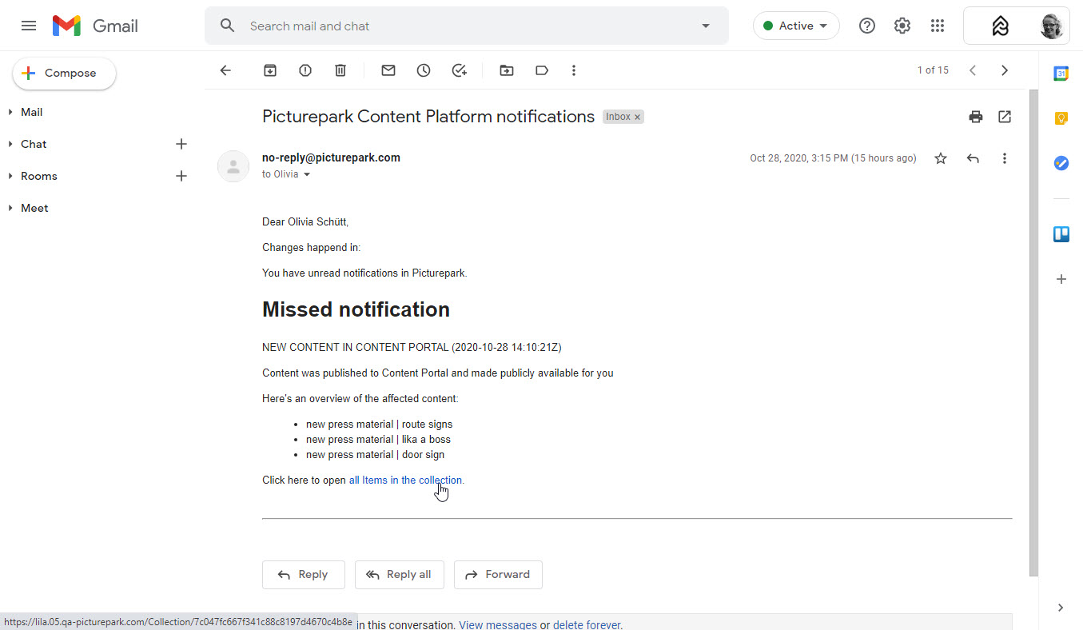Click the account profile avatar
1083x630 pixels.
pyautogui.click(x=1052, y=26)
